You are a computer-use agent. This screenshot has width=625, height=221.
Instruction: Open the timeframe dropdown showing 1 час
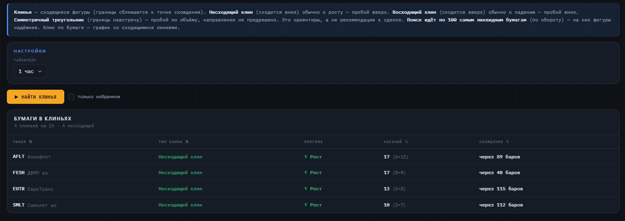[x=30, y=71]
